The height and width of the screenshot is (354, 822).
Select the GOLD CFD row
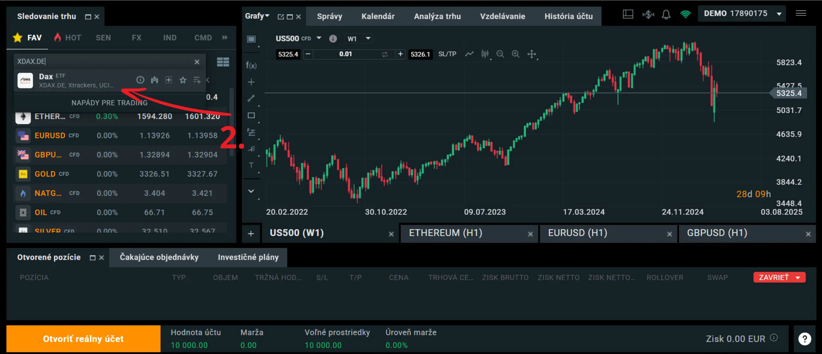[120, 174]
